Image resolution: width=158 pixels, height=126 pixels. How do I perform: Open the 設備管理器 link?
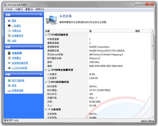[x=17, y=90]
